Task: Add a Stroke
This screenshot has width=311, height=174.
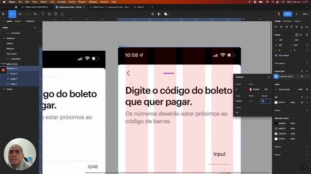Action: [307, 110]
